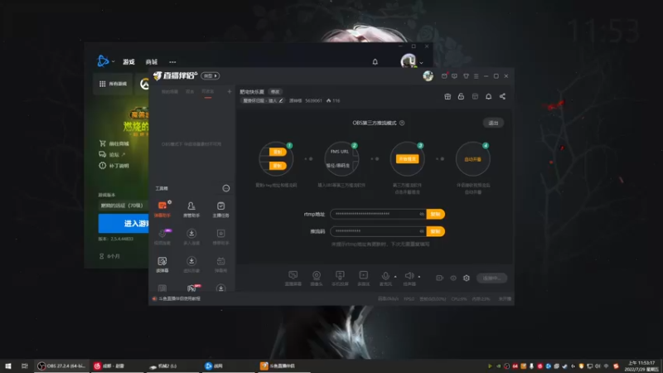Switch to OBS 27.2.4 in taskbar
This screenshot has width=663, height=373.
[x=61, y=366]
